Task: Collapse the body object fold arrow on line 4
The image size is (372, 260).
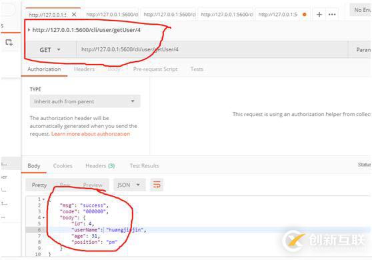Action: (43, 217)
